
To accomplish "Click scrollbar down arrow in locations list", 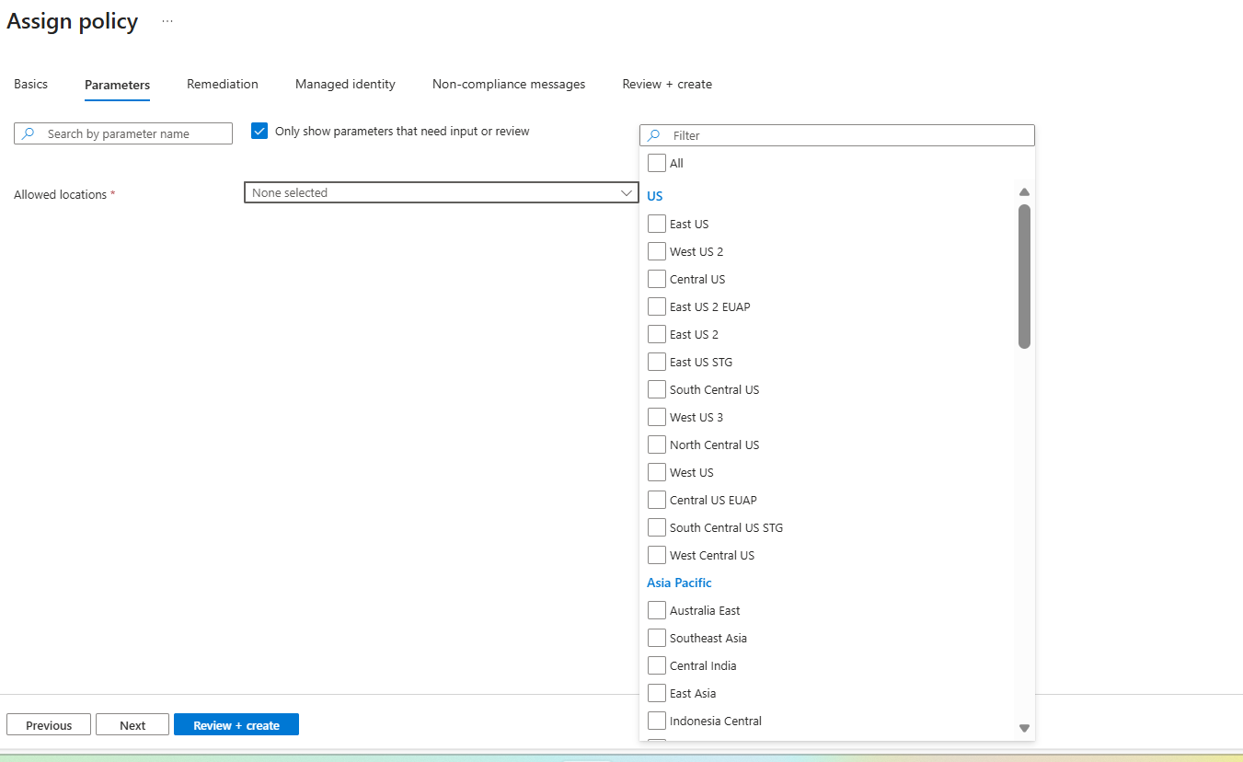I will point(1024,728).
